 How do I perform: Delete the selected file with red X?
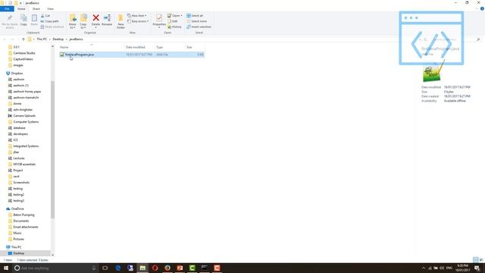[x=96, y=20]
